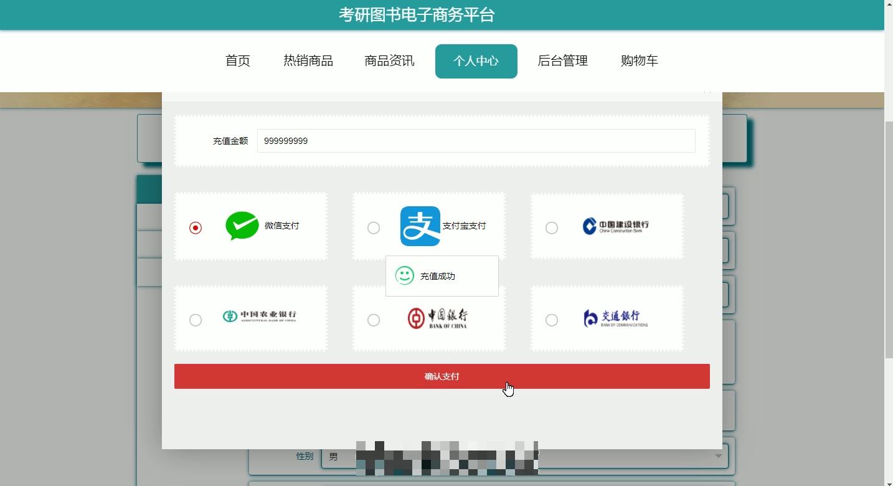Screen dimensions: 893x486
Task: Open the 热销商品 nav tab
Action: tap(308, 61)
